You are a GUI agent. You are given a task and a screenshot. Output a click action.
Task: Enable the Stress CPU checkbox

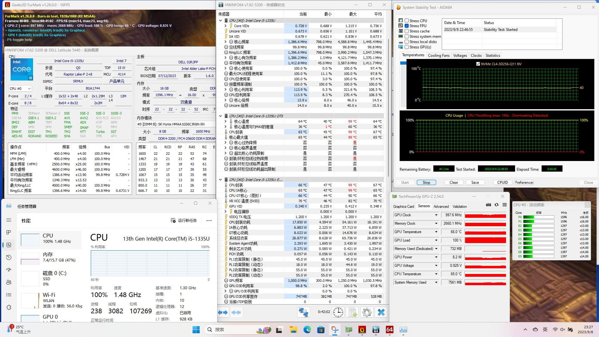coord(407,21)
